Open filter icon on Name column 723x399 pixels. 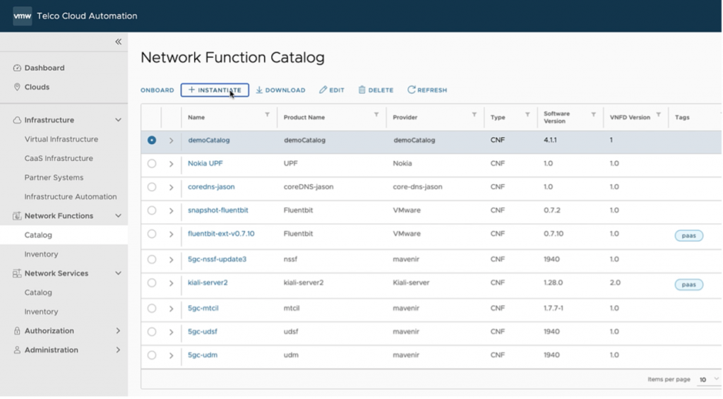(x=267, y=114)
